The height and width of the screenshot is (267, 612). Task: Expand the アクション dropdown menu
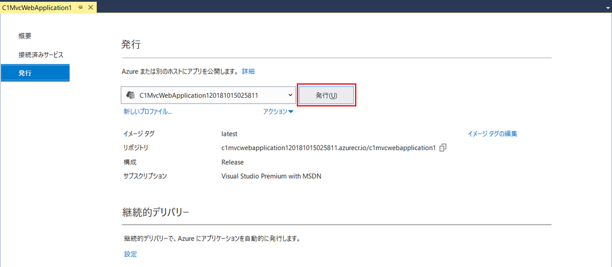coord(279,111)
